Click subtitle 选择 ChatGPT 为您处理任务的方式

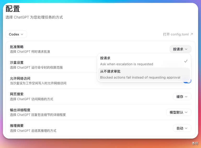(34, 17)
